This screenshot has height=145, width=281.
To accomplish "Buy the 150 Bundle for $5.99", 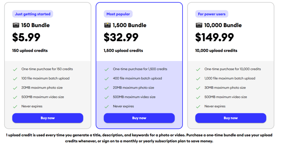I will click(x=48, y=118).
